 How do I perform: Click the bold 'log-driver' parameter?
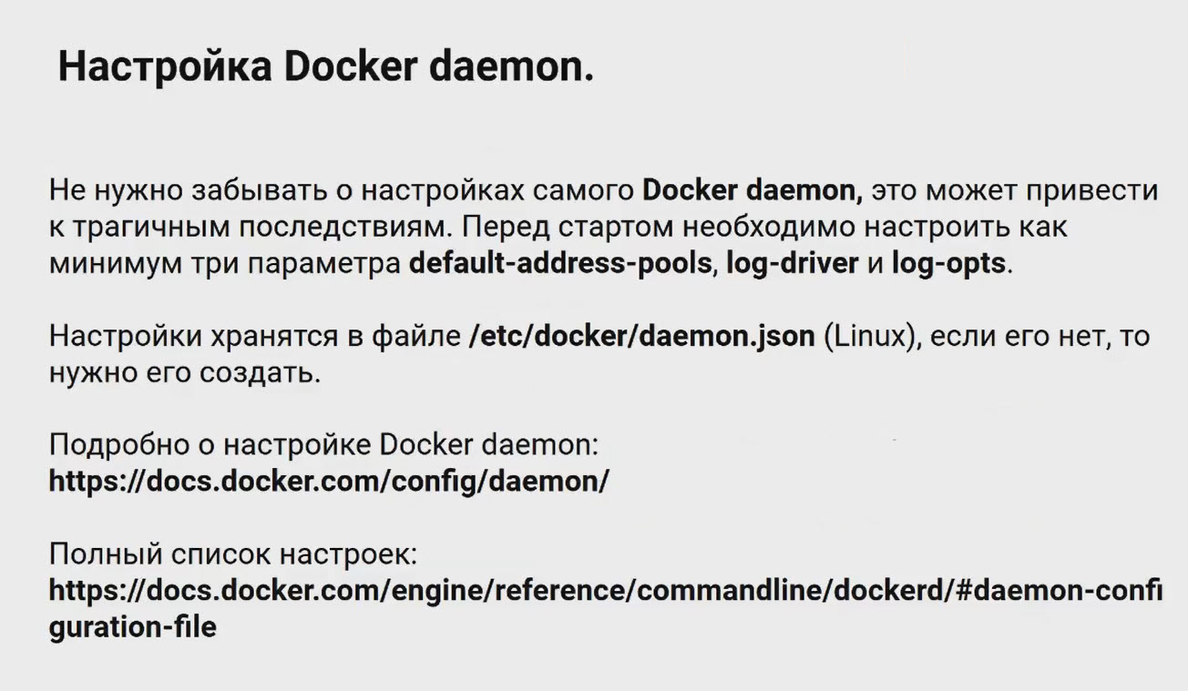pos(792,264)
